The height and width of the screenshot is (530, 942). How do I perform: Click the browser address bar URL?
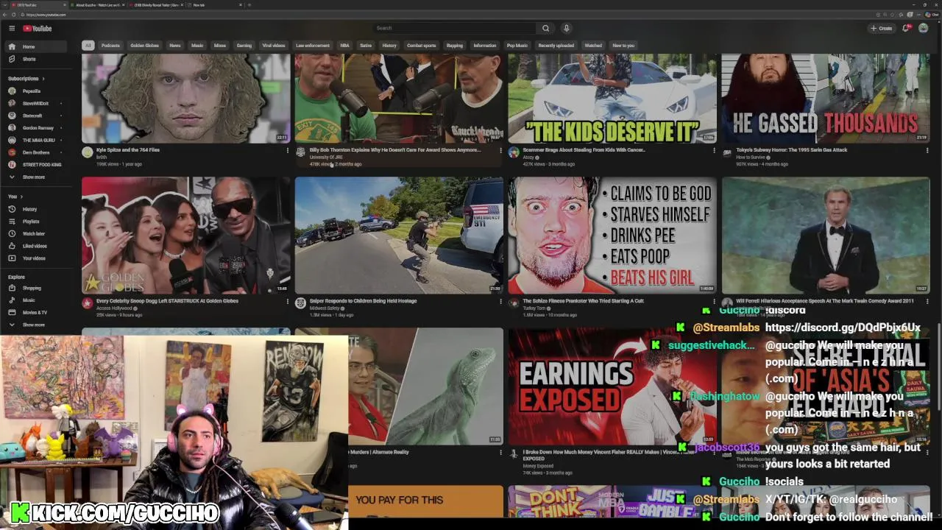[46, 15]
